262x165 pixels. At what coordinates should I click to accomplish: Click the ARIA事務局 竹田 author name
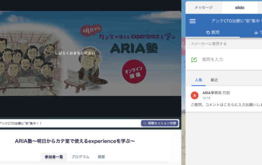point(216,93)
